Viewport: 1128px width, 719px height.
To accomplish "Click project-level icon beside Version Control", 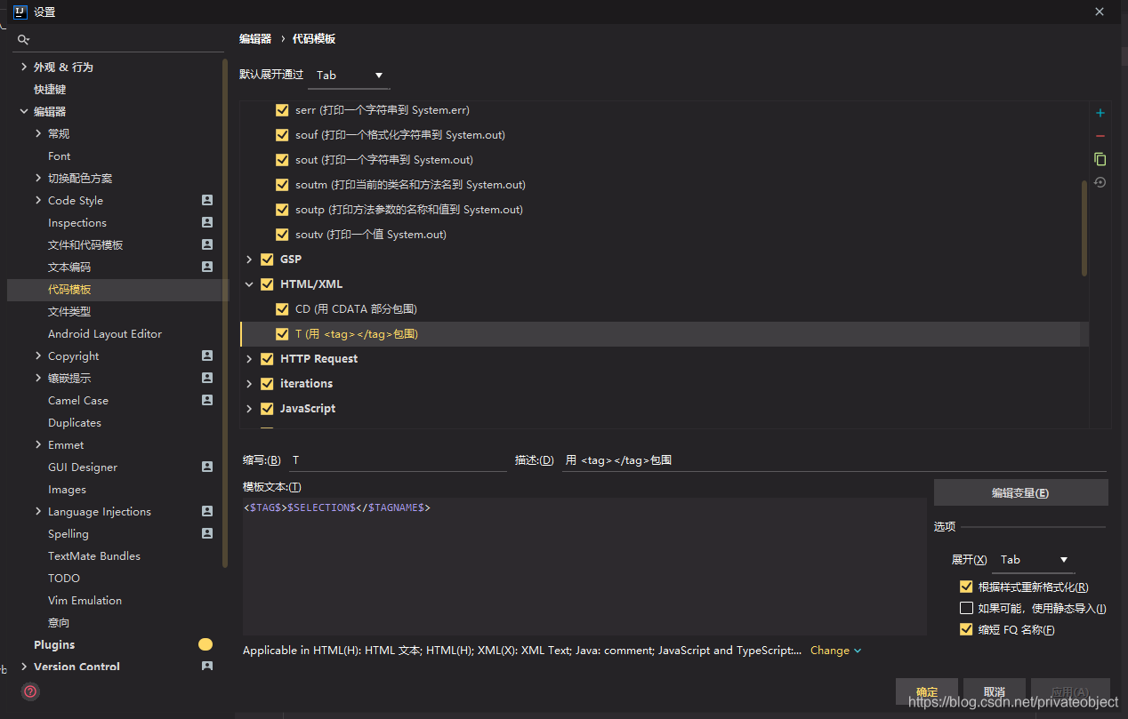I will [207, 667].
